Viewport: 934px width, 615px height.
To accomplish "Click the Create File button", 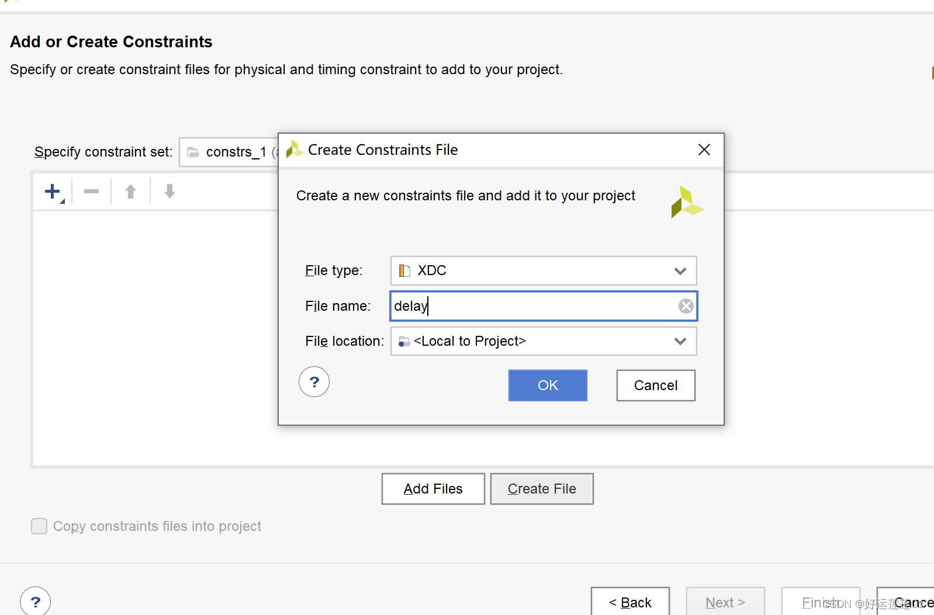I will (x=542, y=489).
